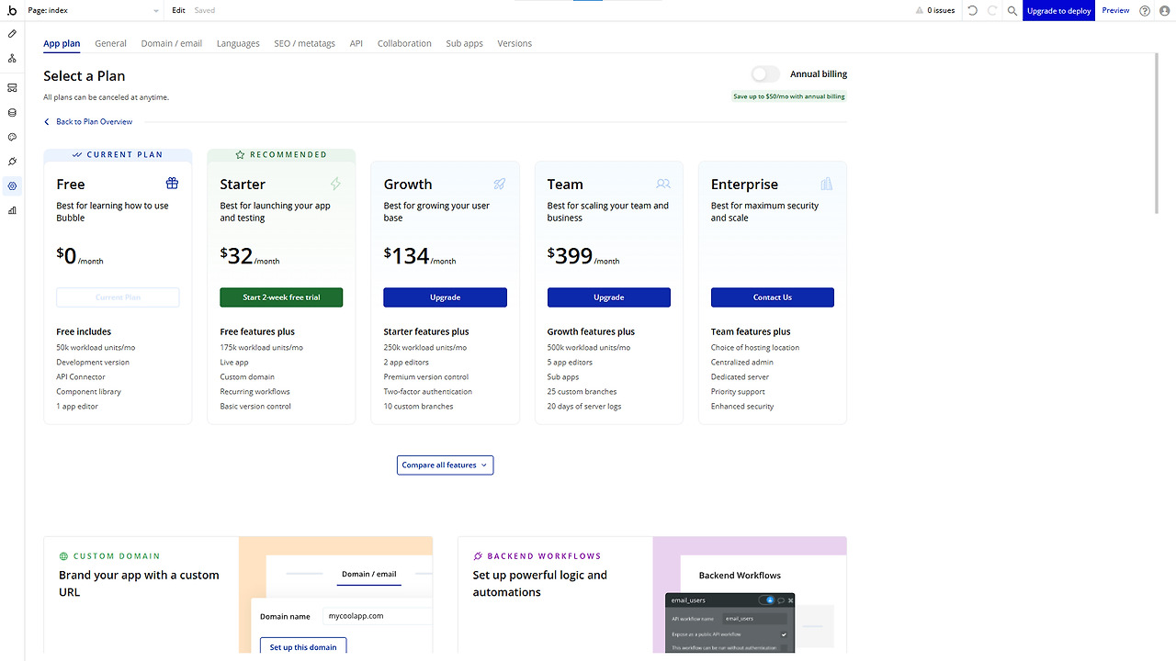Click Upgrade on the Growth plan
The image size is (1176, 661).
point(445,297)
